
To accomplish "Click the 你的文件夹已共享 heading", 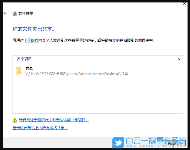I will point(34,29).
